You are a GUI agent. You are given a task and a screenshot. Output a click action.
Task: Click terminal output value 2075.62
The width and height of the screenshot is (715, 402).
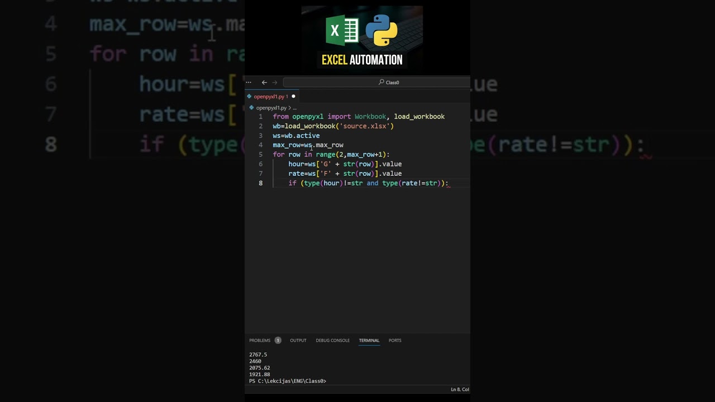click(260, 368)
